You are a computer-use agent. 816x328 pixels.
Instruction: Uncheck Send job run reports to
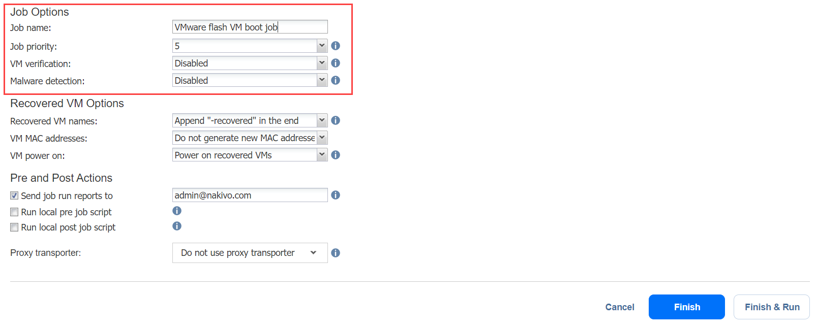click(x=14, y=195)
